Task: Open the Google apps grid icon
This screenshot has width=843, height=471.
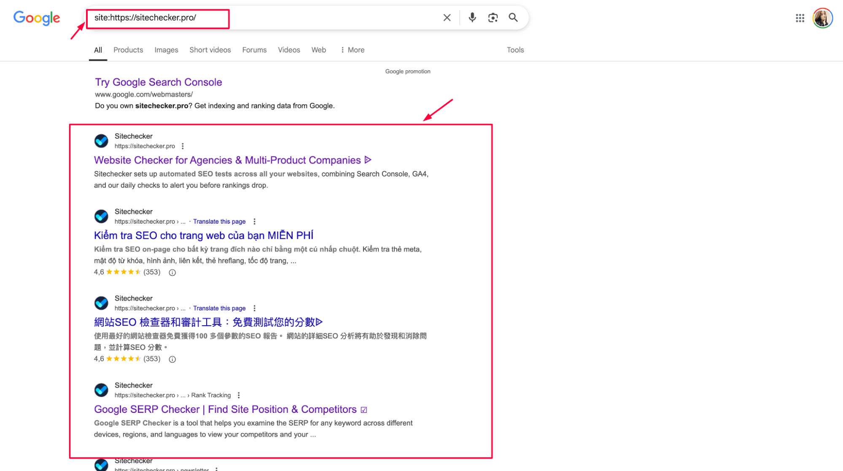Action: [x=800, y=18]
